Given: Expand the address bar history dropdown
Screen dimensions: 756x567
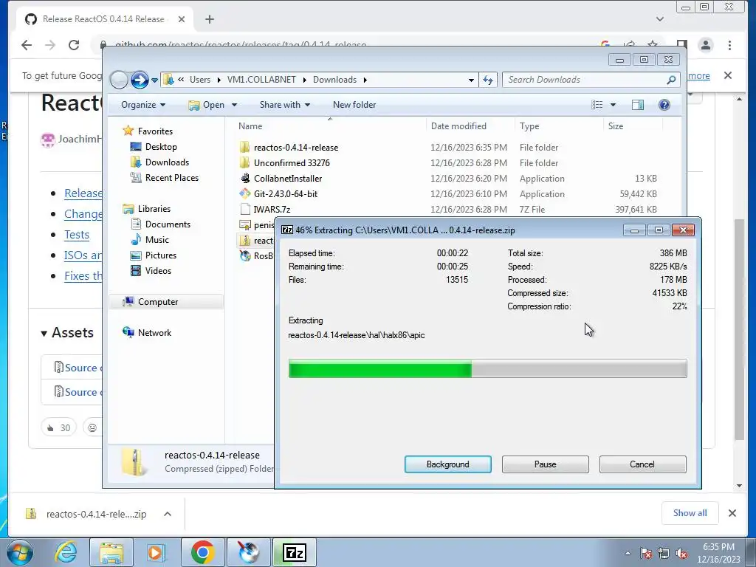Looking at the screenshot, I should pyautogui.click(x=472, y=80).
